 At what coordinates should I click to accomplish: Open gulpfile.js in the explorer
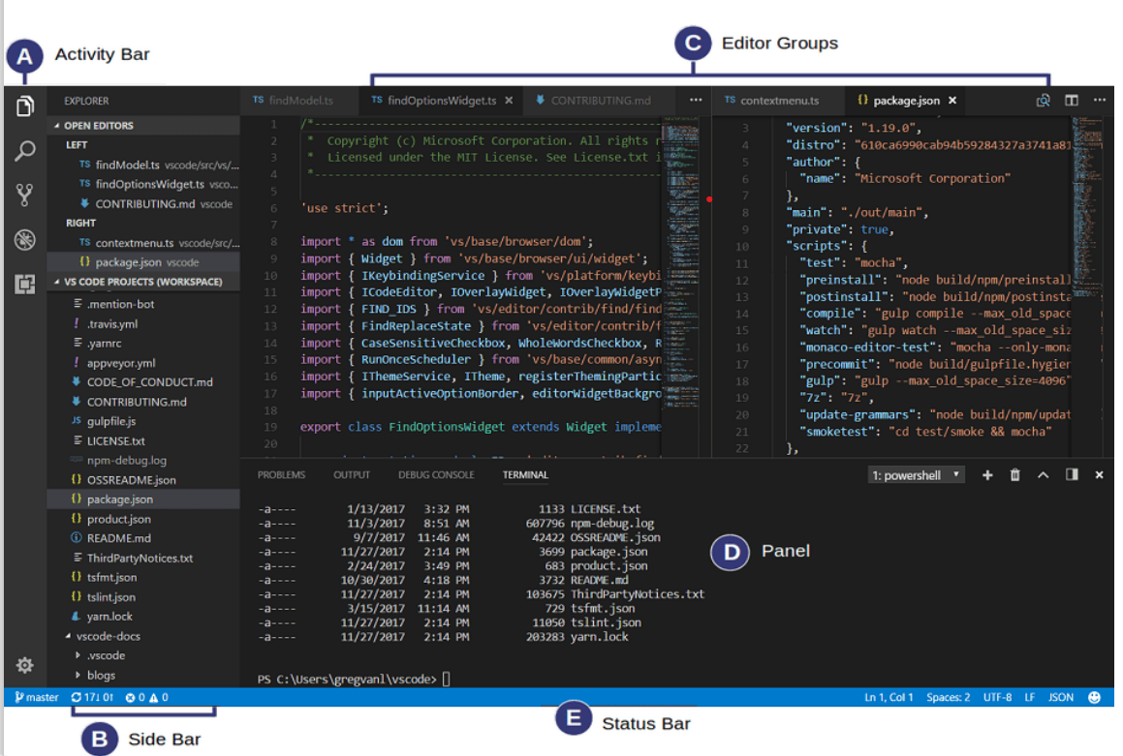(x=143, y=421)
